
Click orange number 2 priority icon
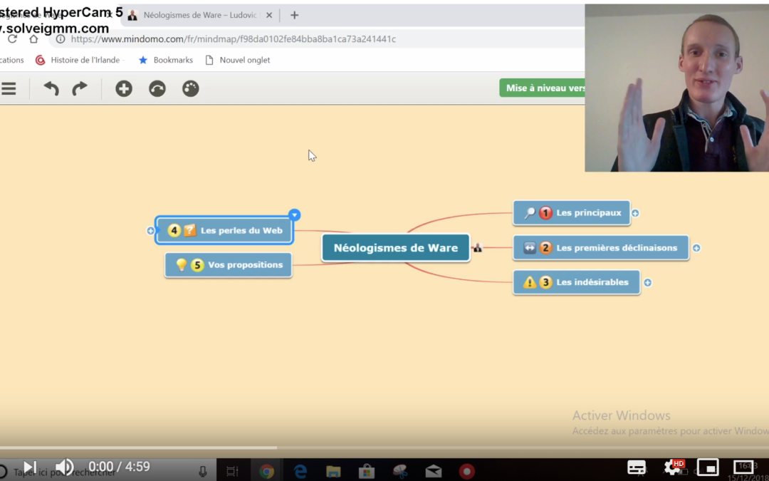point(545,248)
